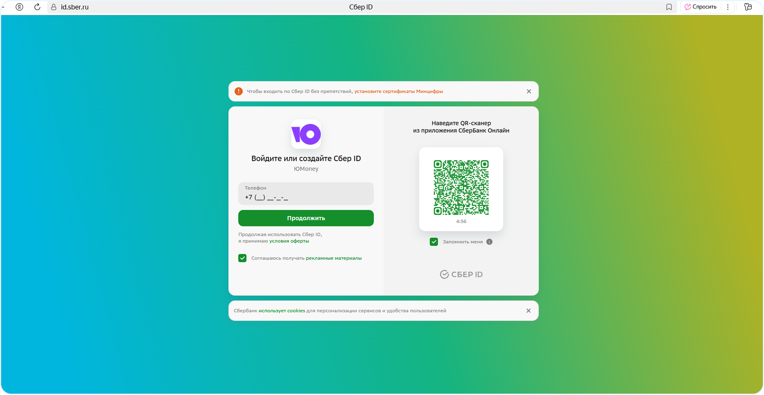Click the Спросить assistant button
764x395 pixels.
point(701,7)
